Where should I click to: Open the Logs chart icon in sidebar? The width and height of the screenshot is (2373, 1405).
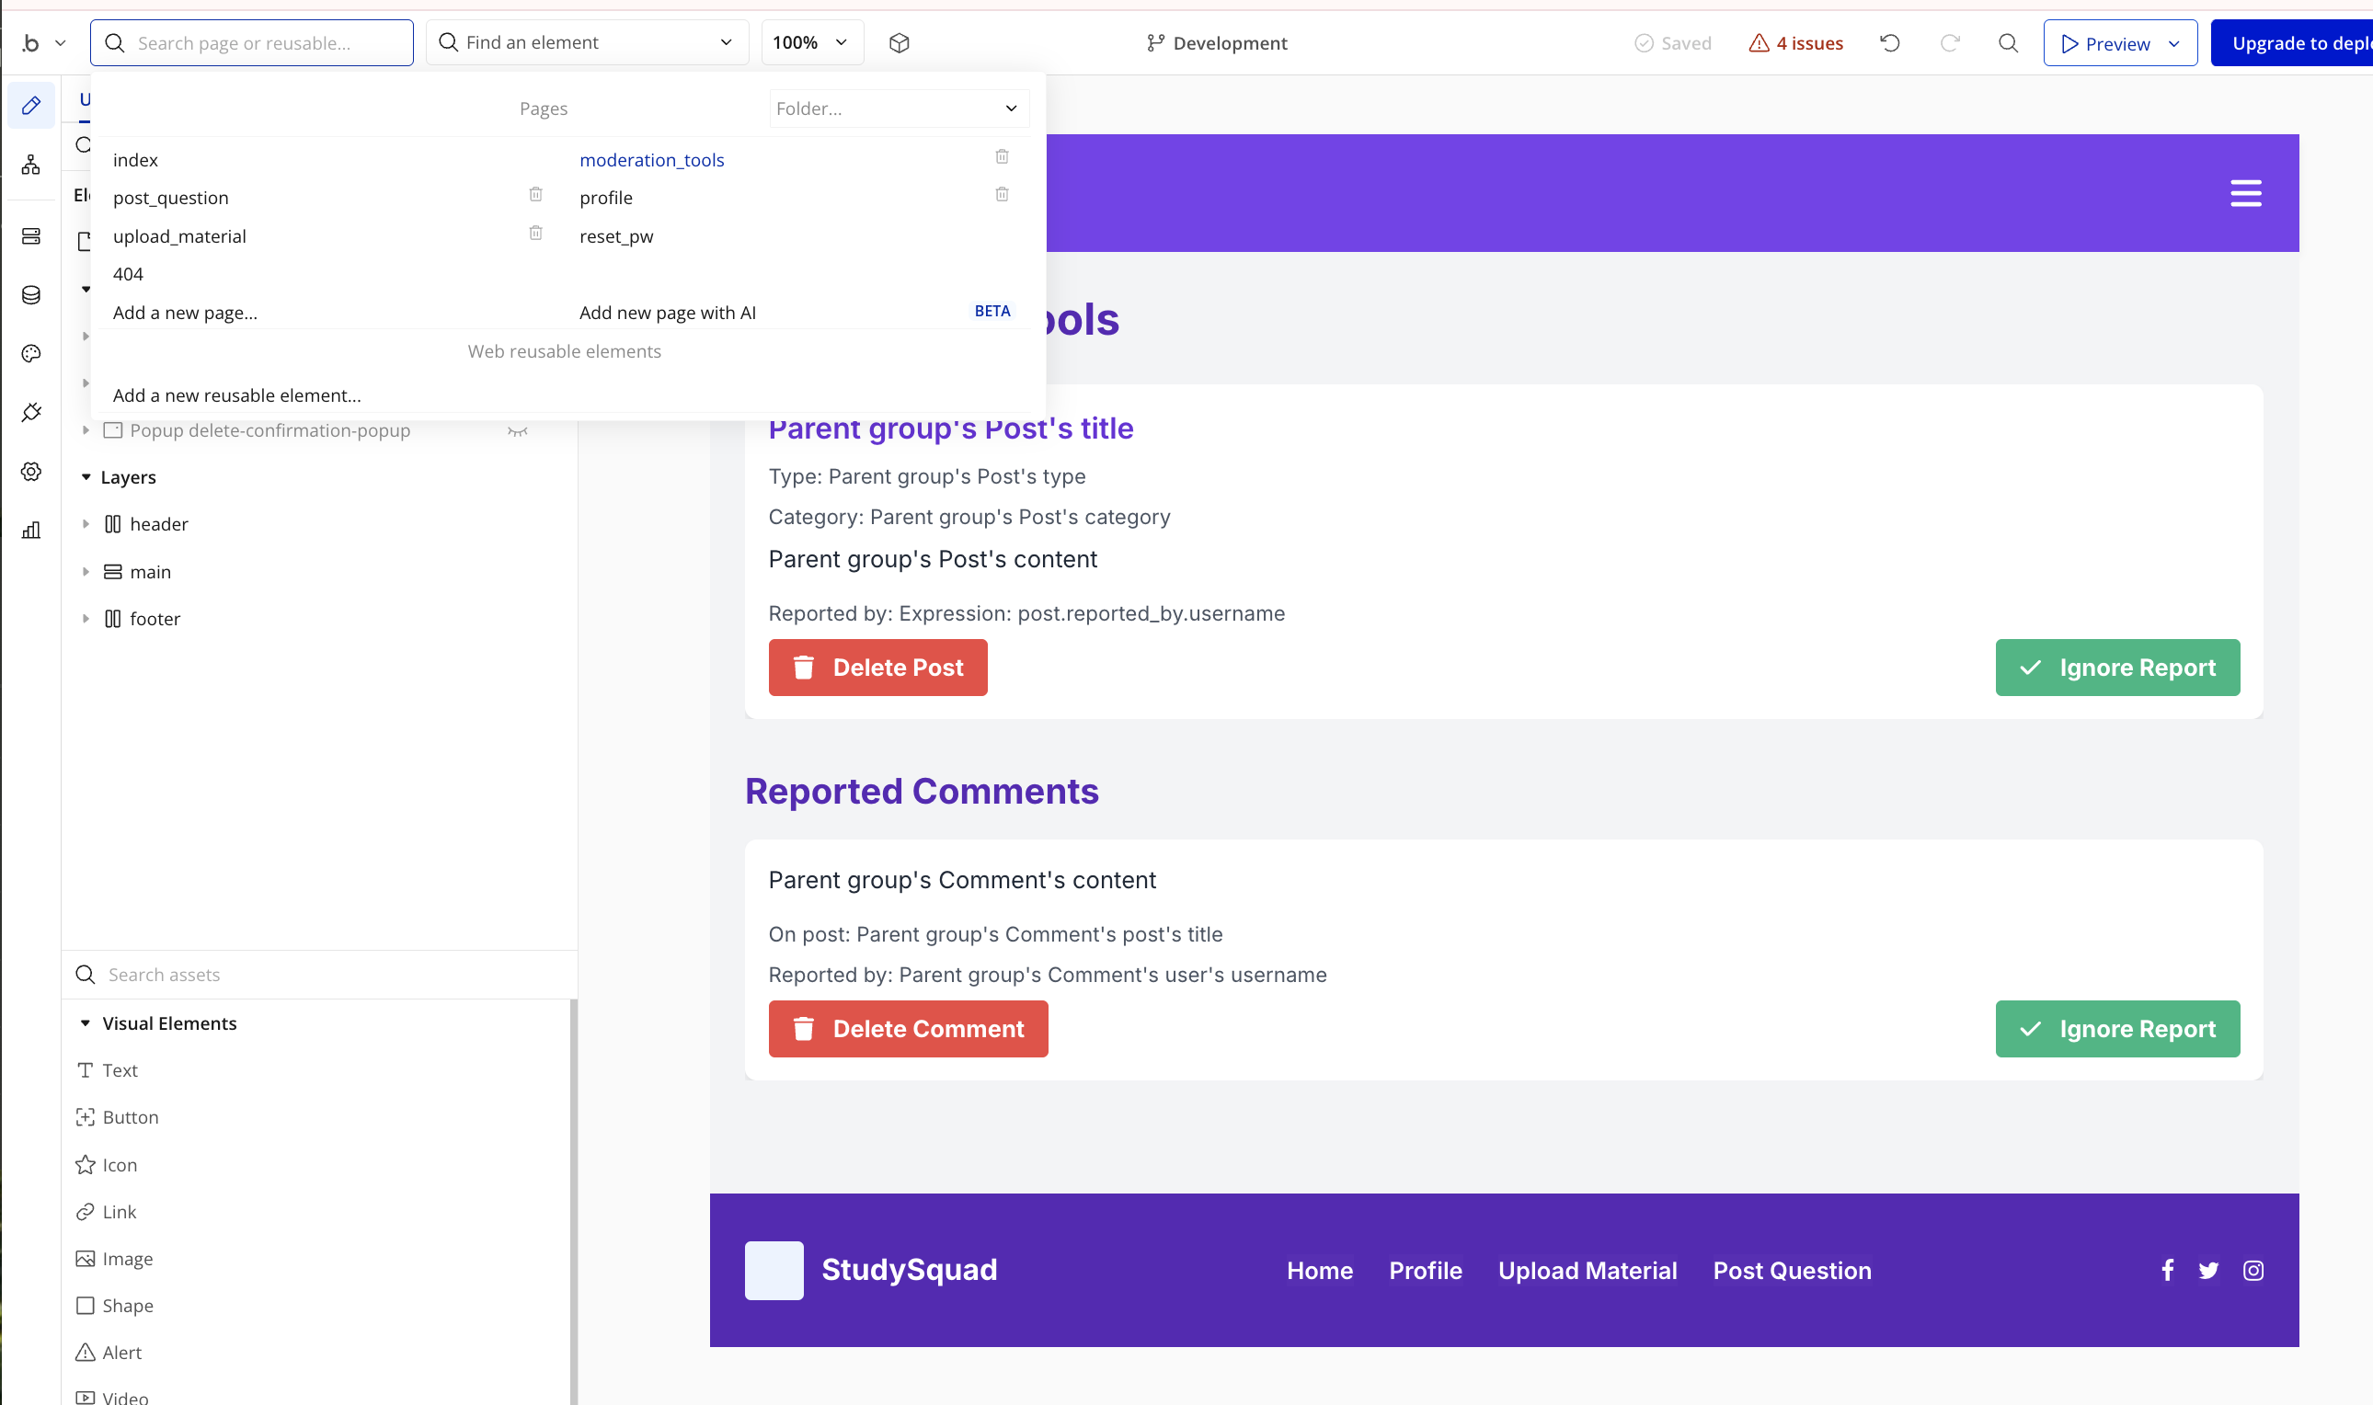click(x=30, y=531)
